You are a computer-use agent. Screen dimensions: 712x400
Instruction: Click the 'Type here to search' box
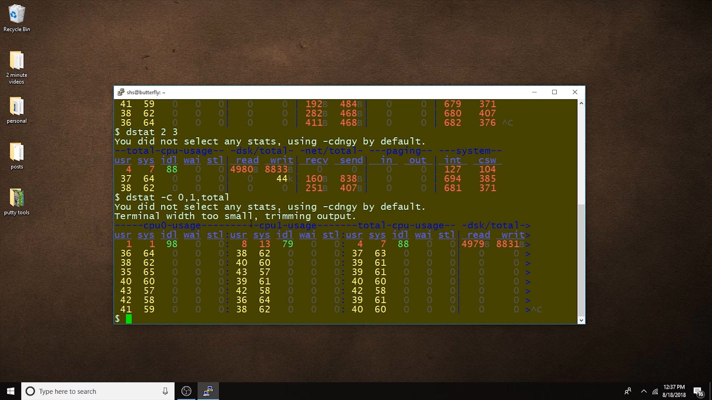98,391
